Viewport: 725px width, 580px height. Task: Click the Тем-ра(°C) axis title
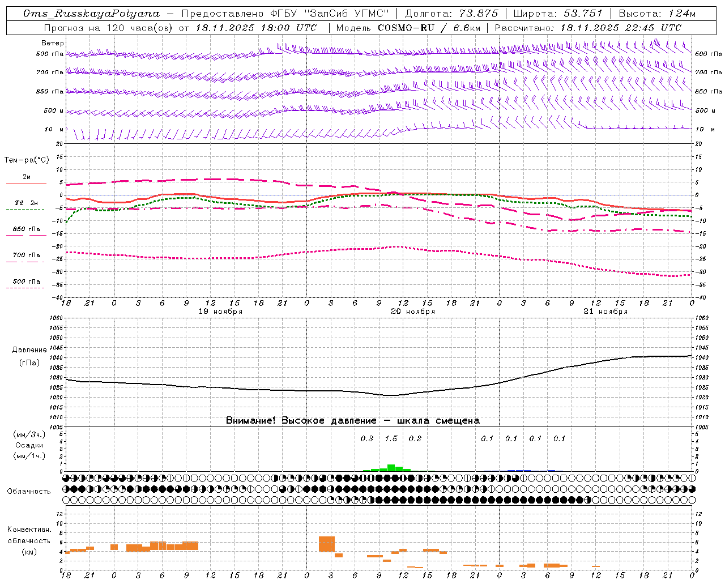pos(27,160)
